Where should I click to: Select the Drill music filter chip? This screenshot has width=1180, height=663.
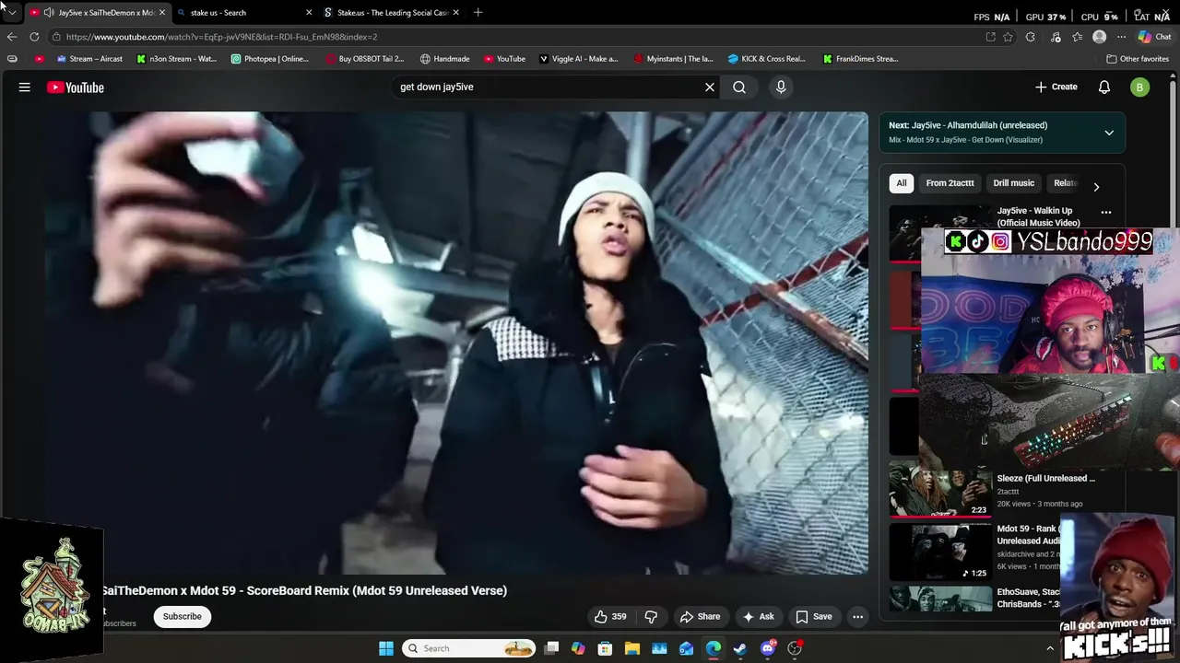(x=1014, y=183)
